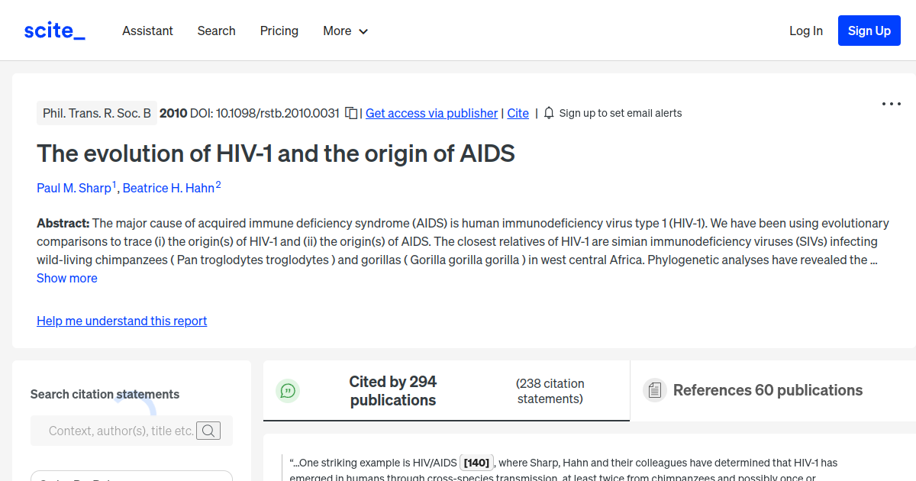
Task: Click the Phil. Trans. R. Soc. B journal badge
Action: pos(97,112)
